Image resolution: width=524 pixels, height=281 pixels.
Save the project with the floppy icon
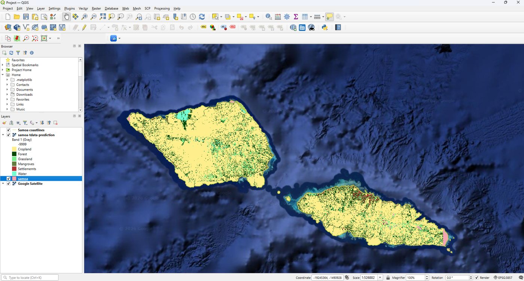pos(26,16)
